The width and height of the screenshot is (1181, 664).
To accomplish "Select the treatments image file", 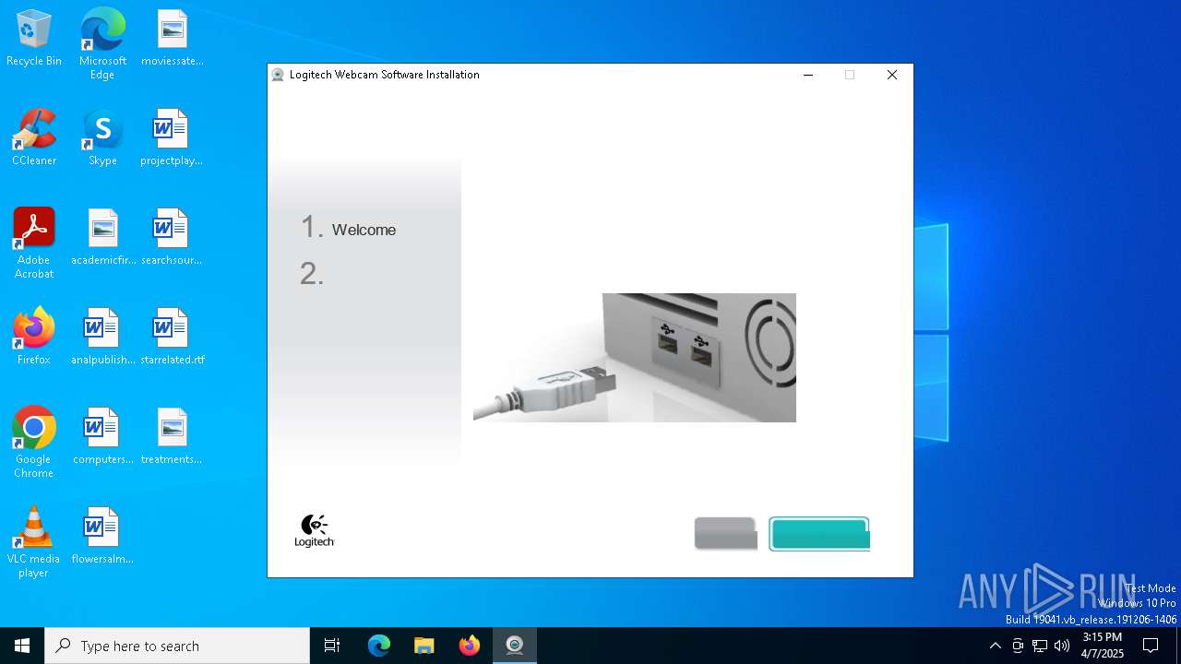I will tap(172, 436).
